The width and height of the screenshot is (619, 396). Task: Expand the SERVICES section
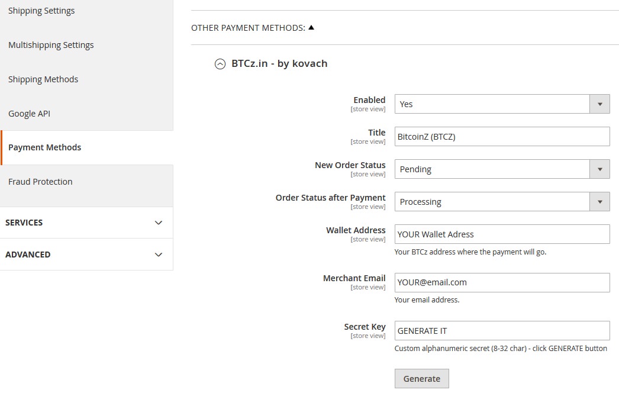click(86, 223)
